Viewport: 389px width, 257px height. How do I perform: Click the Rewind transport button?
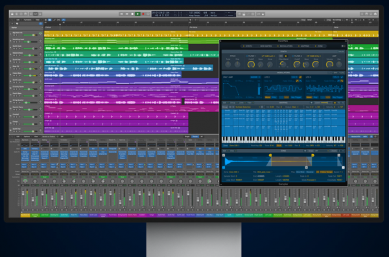[122, 14]
